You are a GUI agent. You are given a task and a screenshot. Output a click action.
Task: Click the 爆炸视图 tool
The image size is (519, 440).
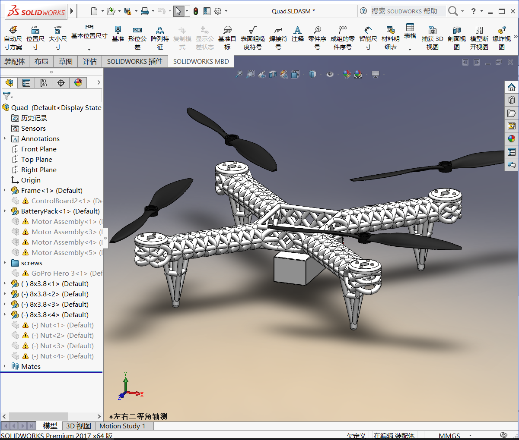point(502,38)
